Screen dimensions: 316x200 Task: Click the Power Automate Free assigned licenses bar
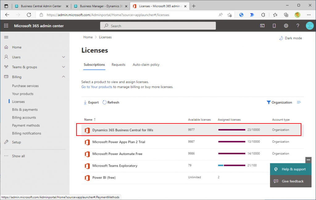(231, 153)
